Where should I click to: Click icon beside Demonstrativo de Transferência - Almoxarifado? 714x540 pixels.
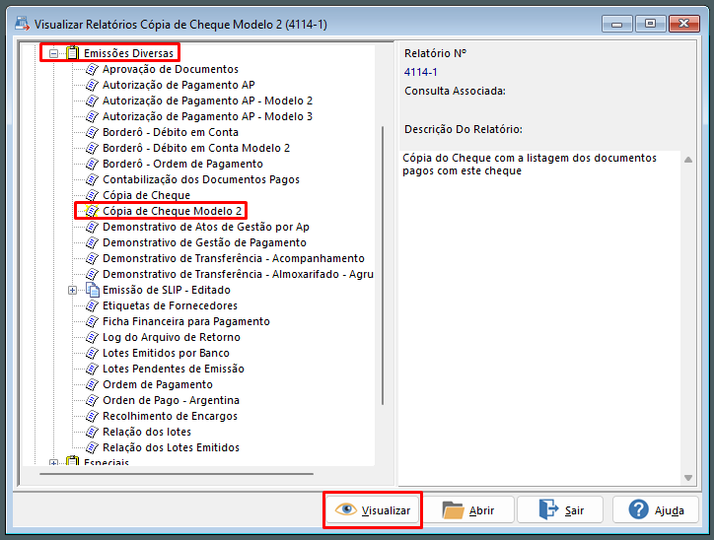point(93,274)
